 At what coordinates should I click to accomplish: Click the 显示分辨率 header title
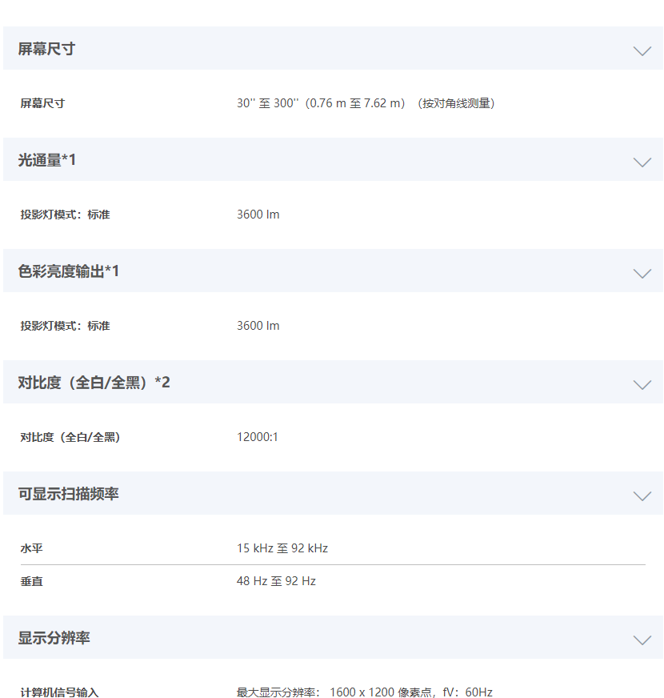tap(54, 638)
